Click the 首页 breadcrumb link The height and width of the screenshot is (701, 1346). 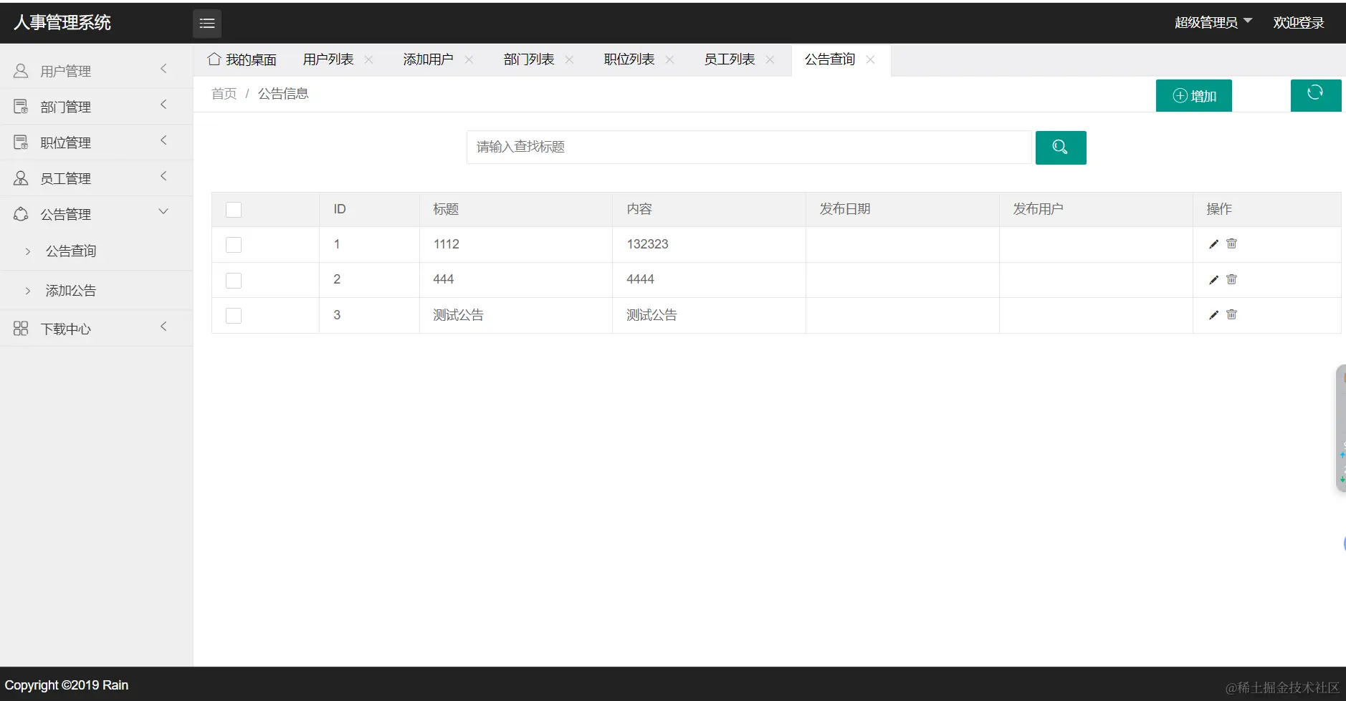[x=224, y=94]
